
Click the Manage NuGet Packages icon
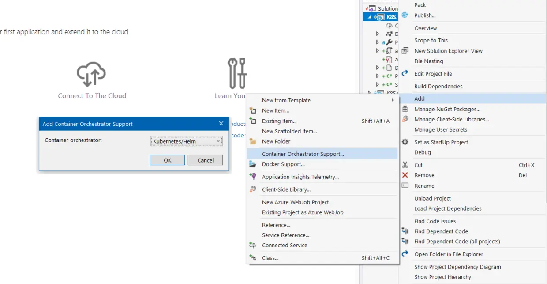(405, 109)
